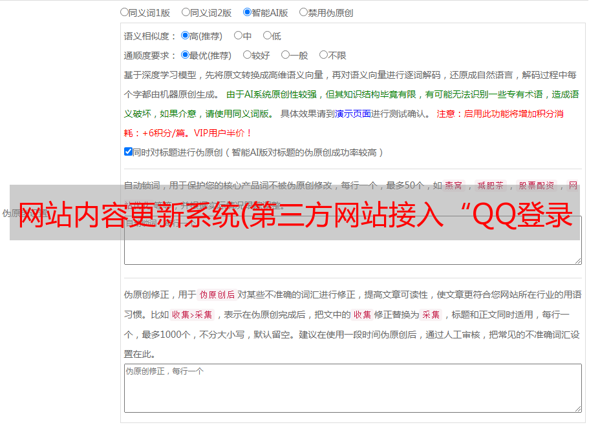
Task: Grab the 自动锁词 text area resize handle
Action: [x=578, y=261]
